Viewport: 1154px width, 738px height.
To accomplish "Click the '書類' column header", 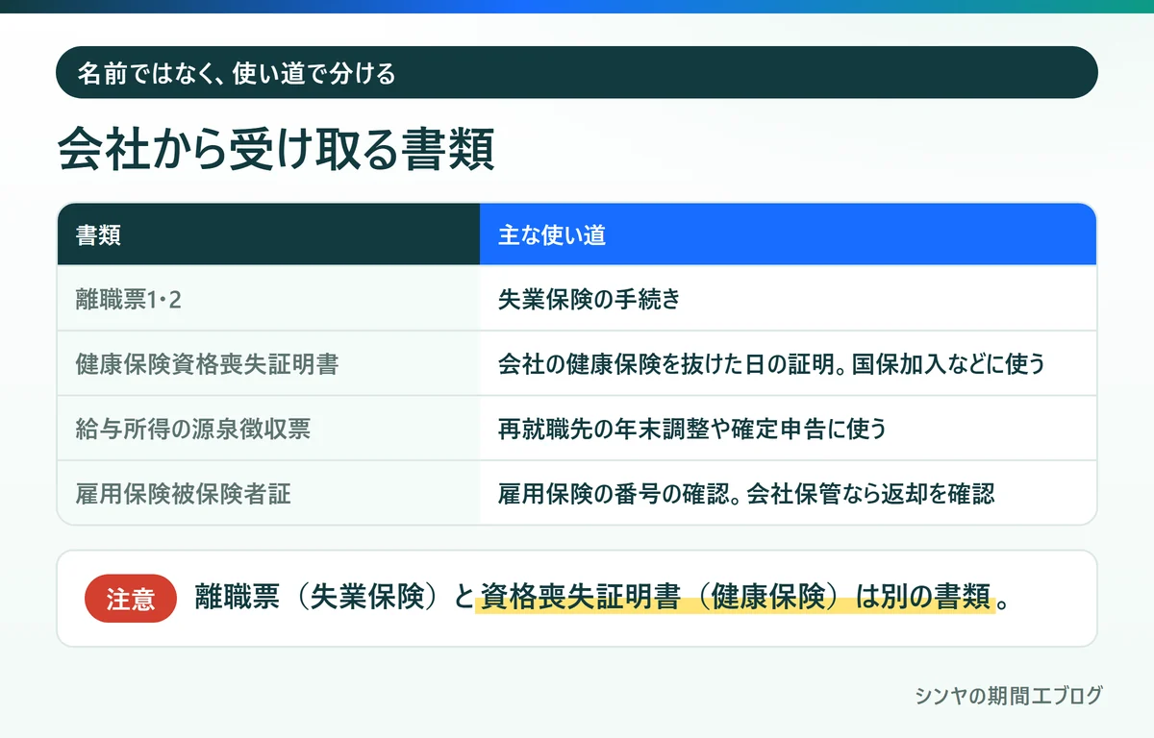I will [x=268, y=234].
